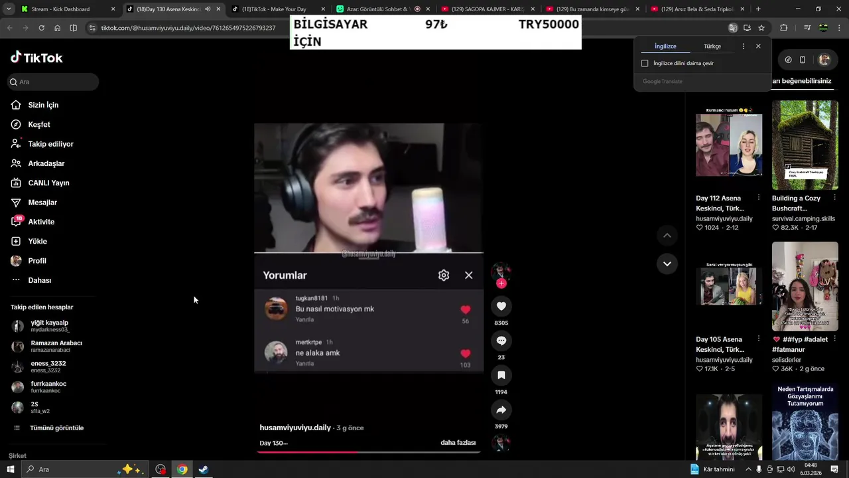Viewport: 849px width, 478px height.
Task: Open the media control icon in Chrome toolbar
Action: click(807, 28)
